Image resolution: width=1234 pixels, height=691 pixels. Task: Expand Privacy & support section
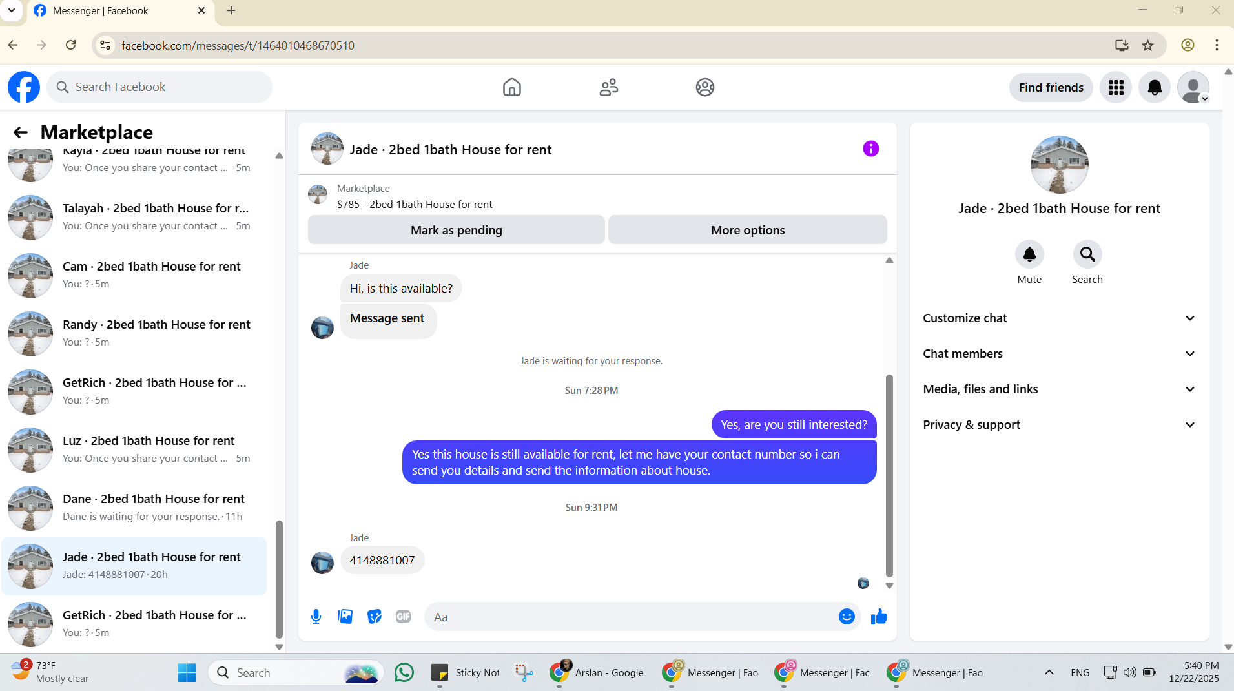click(1059, 425)
